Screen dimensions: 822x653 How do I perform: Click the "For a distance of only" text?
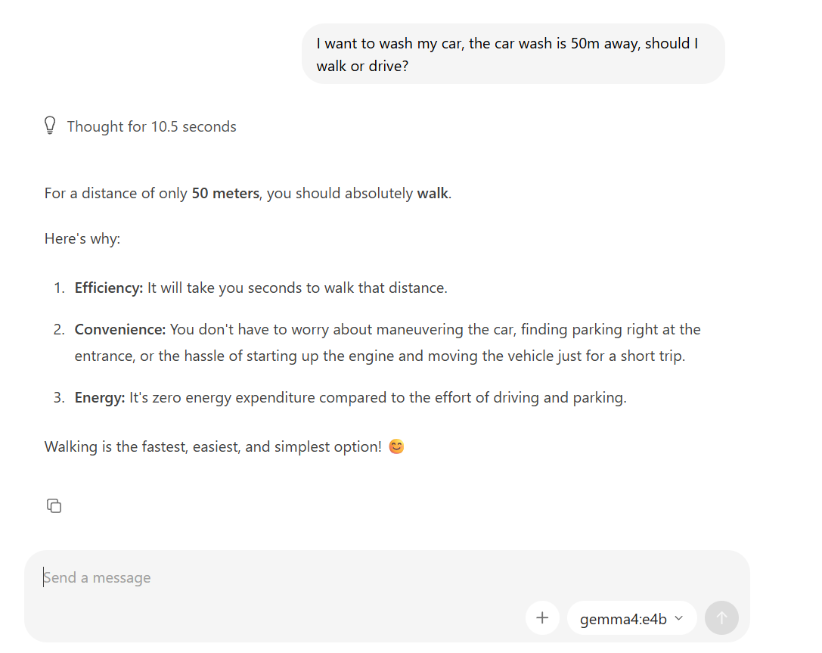(115, 193)
